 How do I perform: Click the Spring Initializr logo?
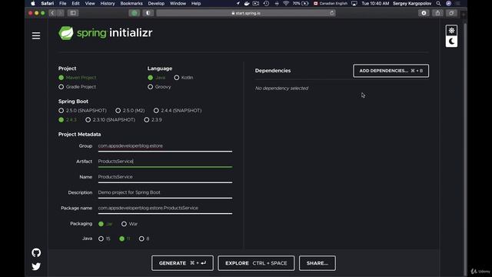point(105,33)
